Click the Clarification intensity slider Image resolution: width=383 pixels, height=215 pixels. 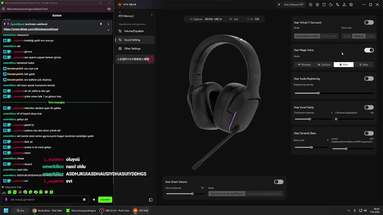pos(313,119)
